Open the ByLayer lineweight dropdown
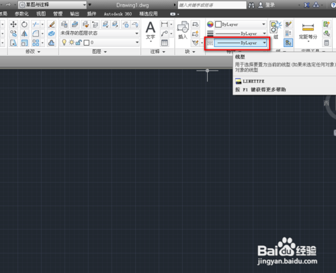336x273 pixels. 241,34
